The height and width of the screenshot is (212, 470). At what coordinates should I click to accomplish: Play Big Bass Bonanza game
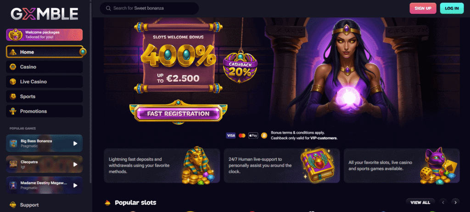tap(75, 143)
